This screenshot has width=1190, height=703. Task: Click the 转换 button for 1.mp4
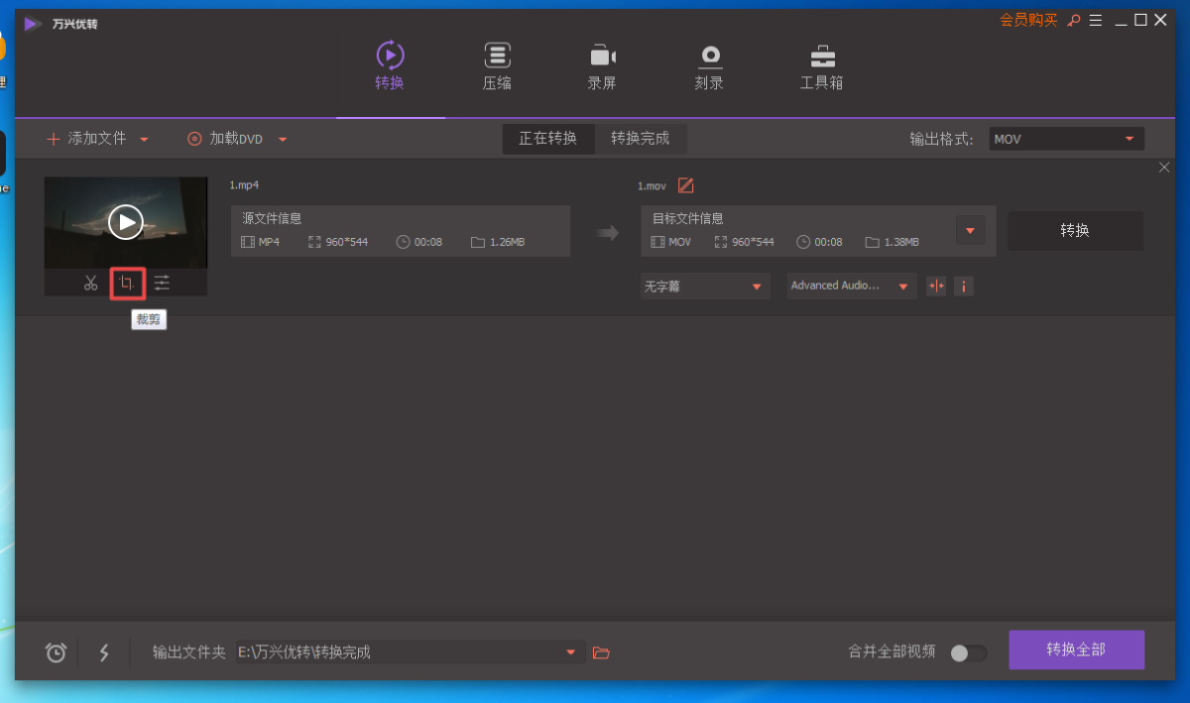1075,231
